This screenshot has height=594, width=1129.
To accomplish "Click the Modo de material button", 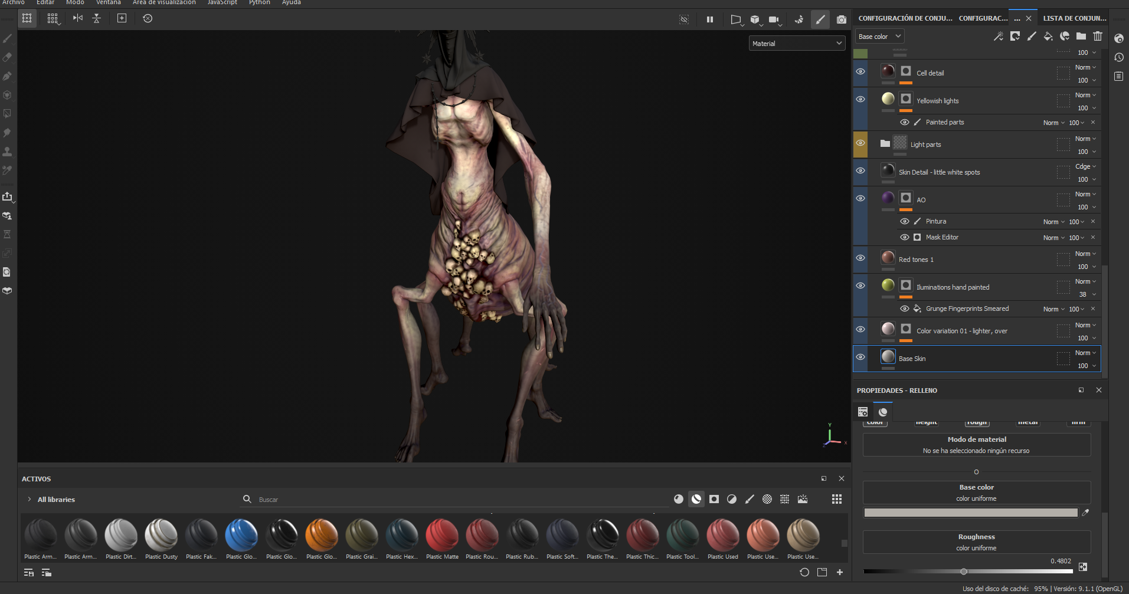I will (976, 445).
